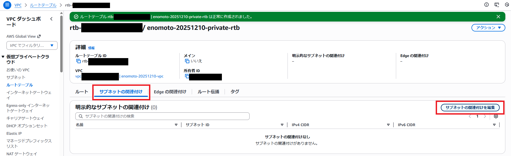Collapse the 仮想プライベートクラウド section
This screenshot has width=511, height=156.
click(3, 56)
